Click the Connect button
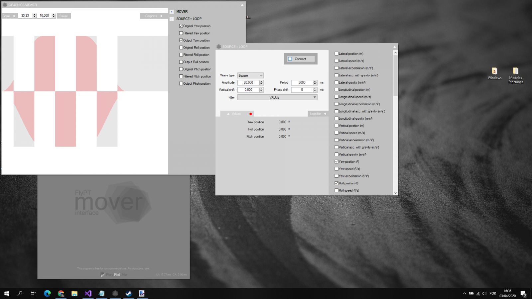The image size is (532, 299). 301,59
